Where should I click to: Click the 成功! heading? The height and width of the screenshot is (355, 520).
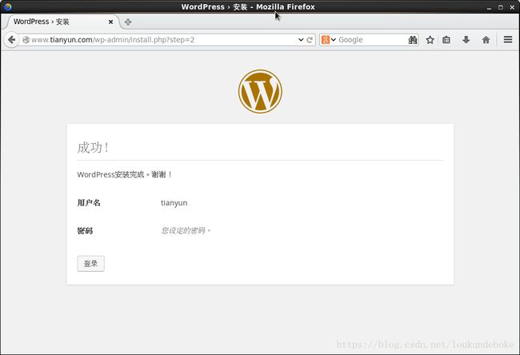[x=93, y=147]
